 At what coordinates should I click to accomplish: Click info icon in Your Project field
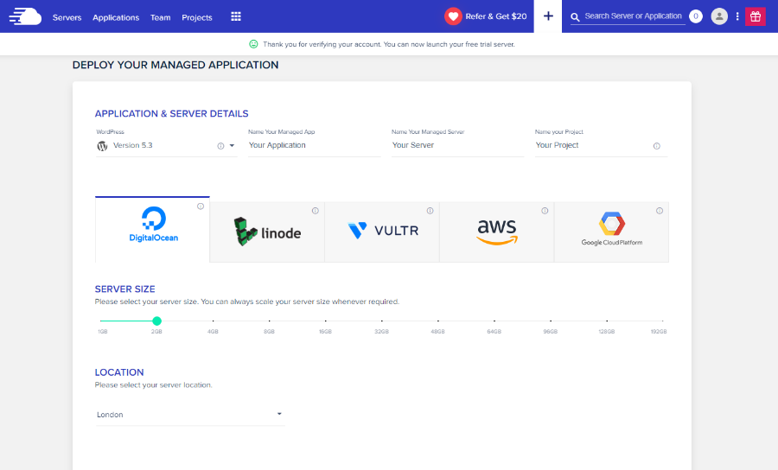coord(656,146)
